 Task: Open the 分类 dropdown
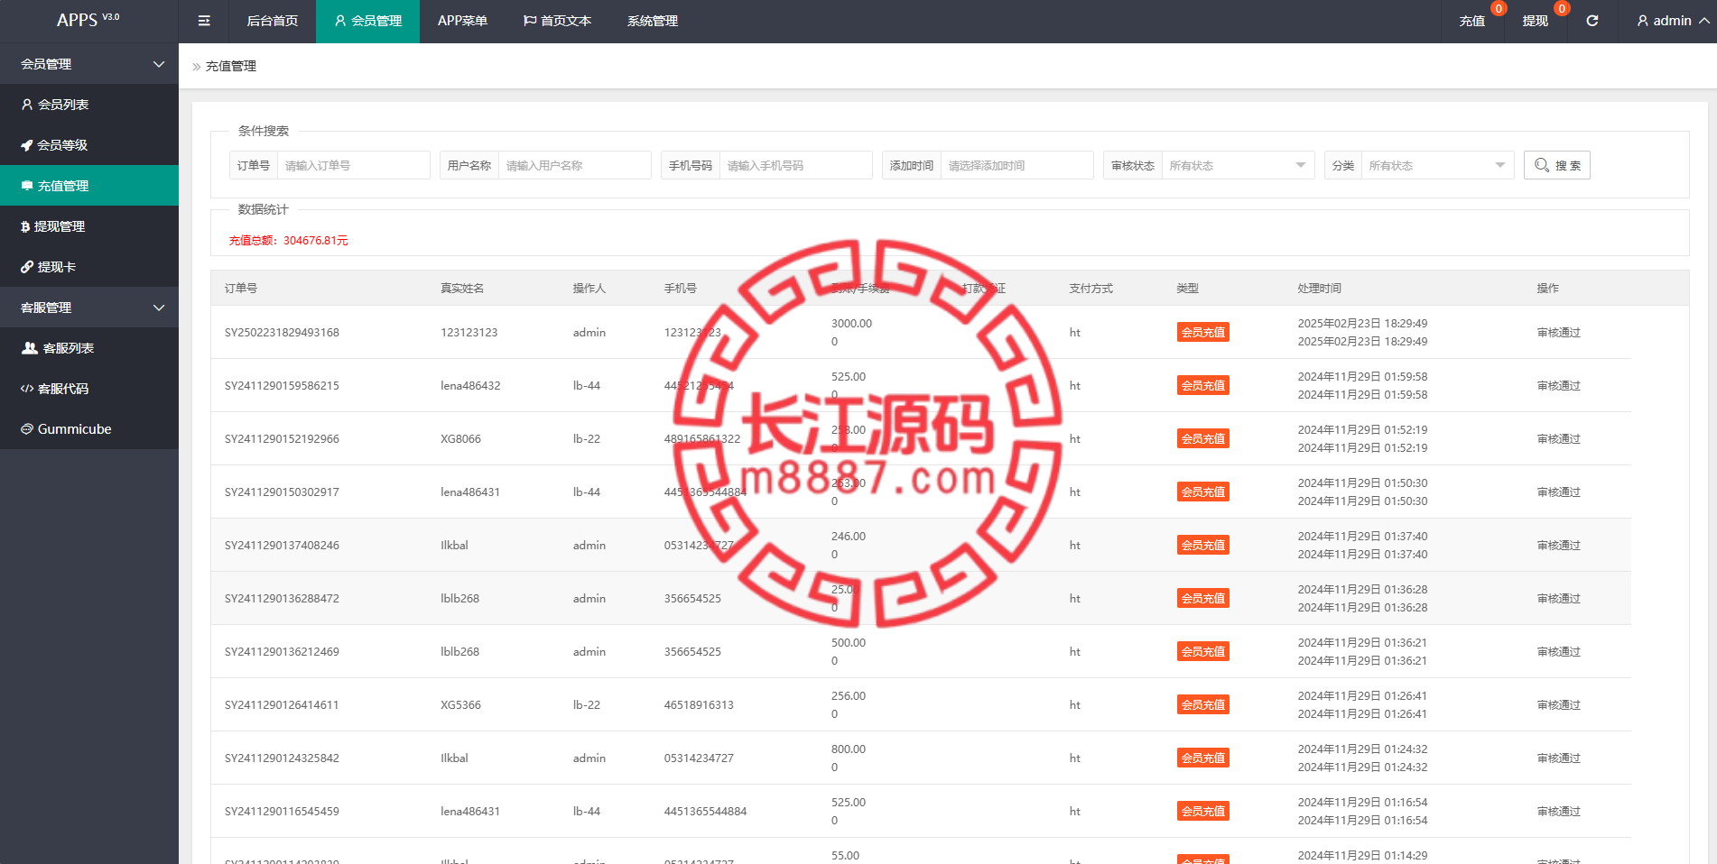click(1437, 165)
